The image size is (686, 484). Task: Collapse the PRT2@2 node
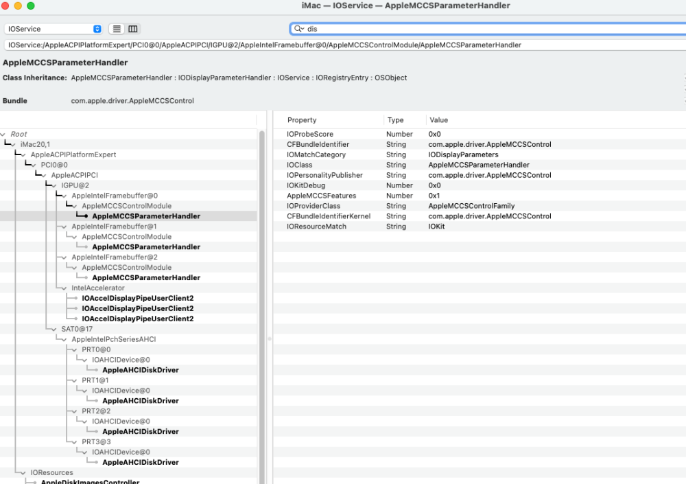point(75,411)
